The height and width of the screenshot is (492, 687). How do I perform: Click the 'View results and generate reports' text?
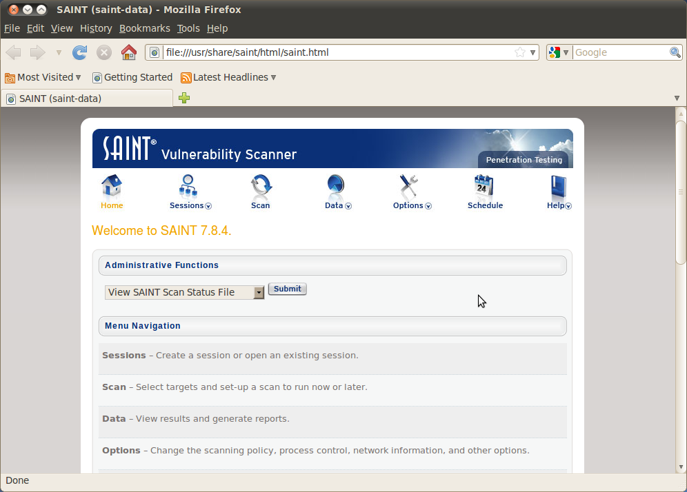[x=212, y=419]
